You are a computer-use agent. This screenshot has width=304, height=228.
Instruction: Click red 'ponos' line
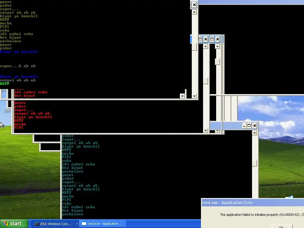tap(20, 103)
